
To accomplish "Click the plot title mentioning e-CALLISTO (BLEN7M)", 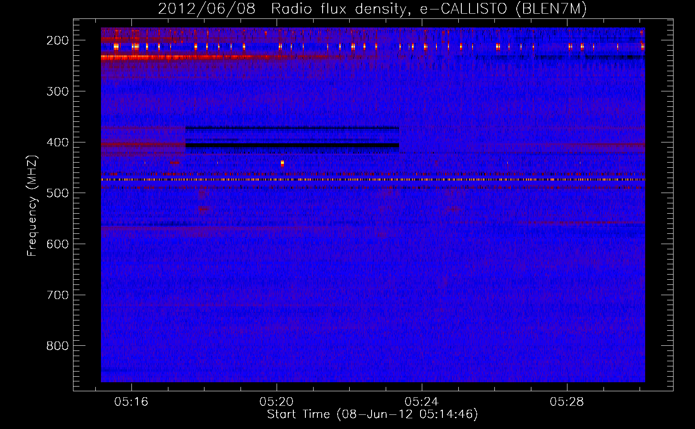I will pyautogui.click(x=372, y=9).
